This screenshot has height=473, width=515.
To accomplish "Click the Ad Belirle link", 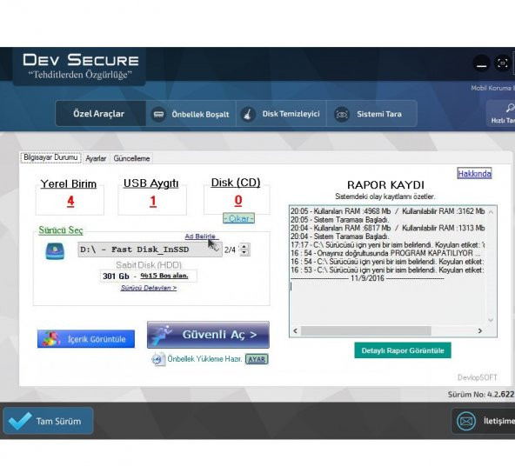I will 200,236.
